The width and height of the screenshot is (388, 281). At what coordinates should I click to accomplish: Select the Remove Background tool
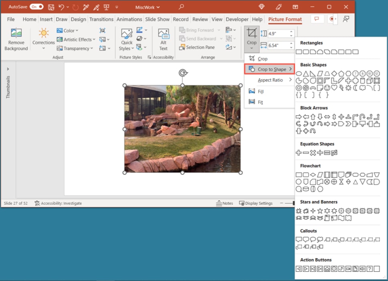16,39
